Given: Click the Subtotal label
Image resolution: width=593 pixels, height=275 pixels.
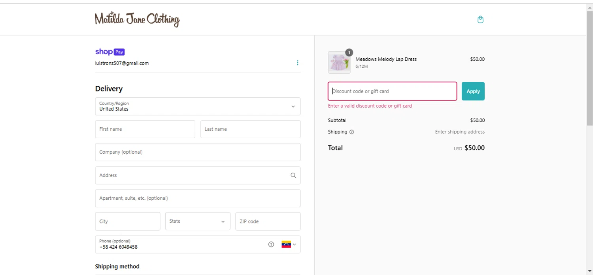Looking at the screenshot, I should pos(337,121).
